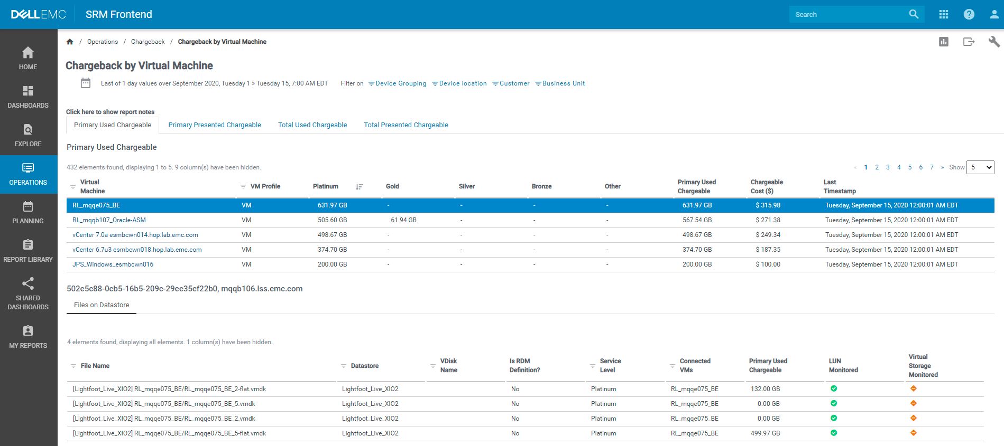Open the Device location filter
1004x446 pixels.
pyautogui.click(x=459, y=83)
